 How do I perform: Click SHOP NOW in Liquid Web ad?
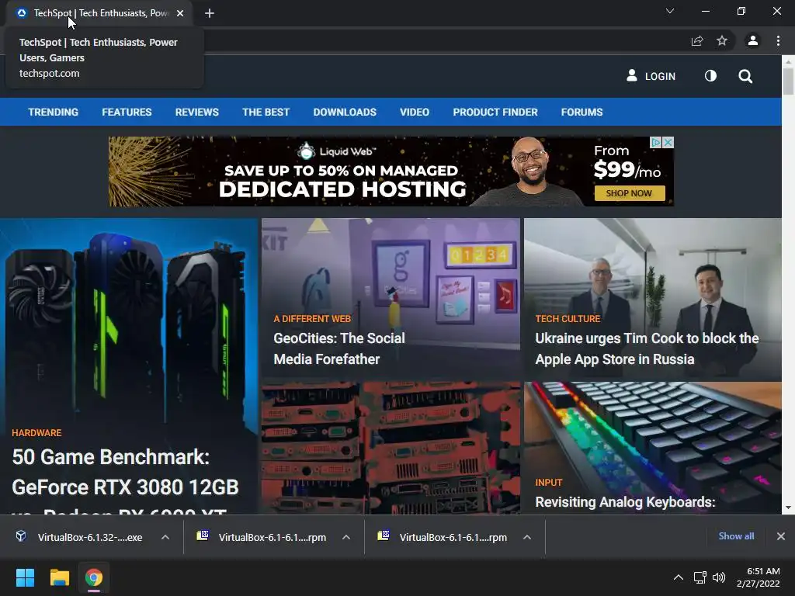click(x=629, y=193)
